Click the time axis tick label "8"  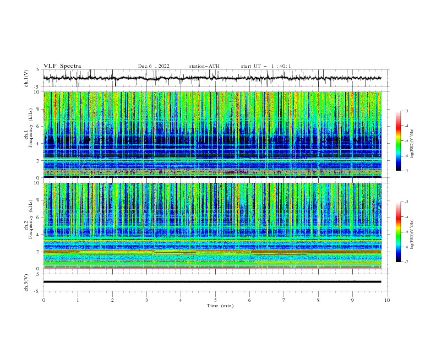point(318,300)
